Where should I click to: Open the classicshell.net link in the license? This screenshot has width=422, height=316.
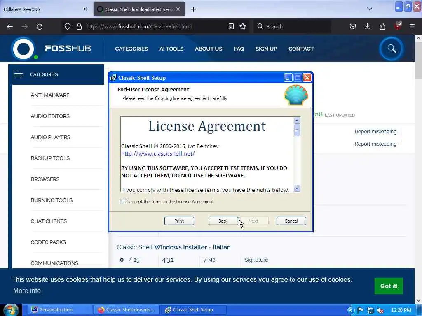point(158,154)
